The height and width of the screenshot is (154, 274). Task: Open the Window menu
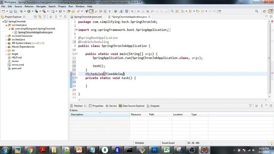pyautogui.click(x=80, y=6)
